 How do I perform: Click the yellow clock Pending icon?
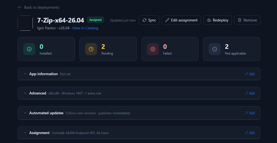pos(91,49)
